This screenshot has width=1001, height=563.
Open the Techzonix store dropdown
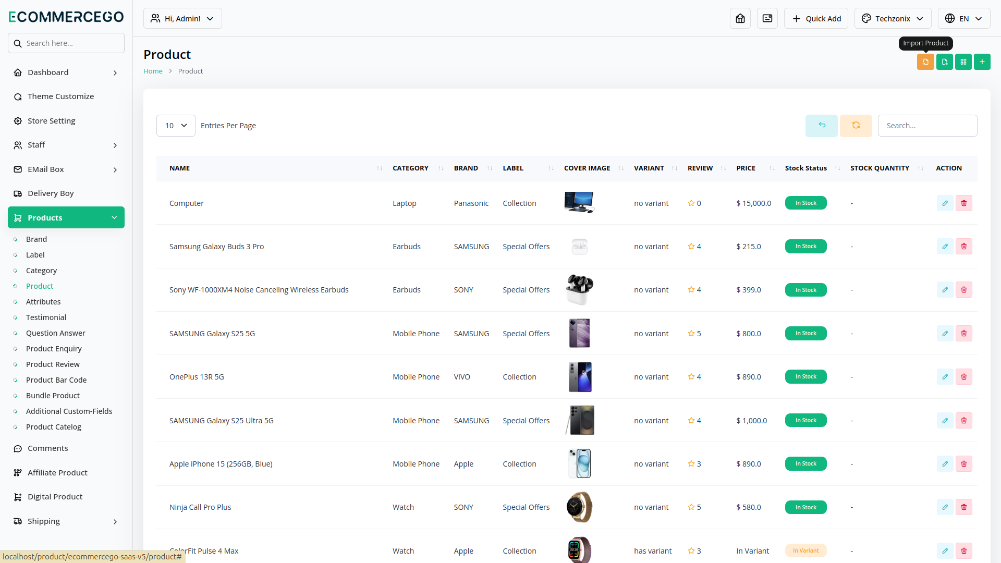click(893, 18)
